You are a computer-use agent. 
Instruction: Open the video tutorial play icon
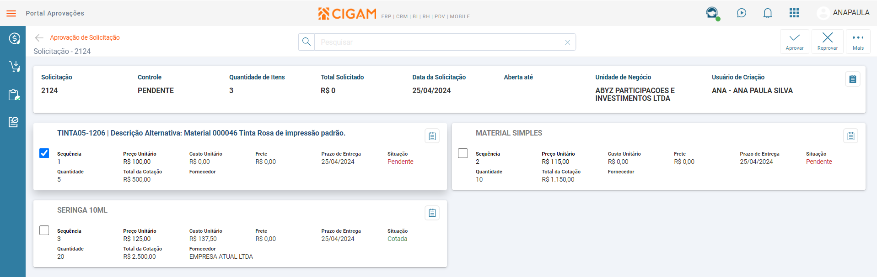click(742, 13)
